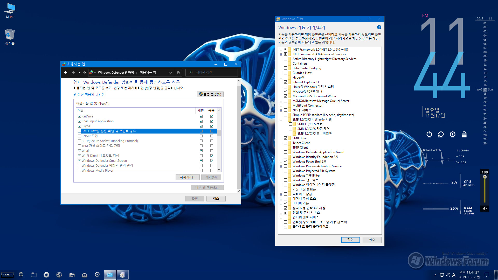Uncheck Internet Explorer 11 feature
The width and height of the screenshot is (498, 280).
coord(285,82)
